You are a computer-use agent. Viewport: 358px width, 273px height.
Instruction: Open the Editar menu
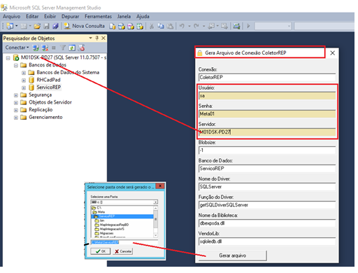coord(32,17)
